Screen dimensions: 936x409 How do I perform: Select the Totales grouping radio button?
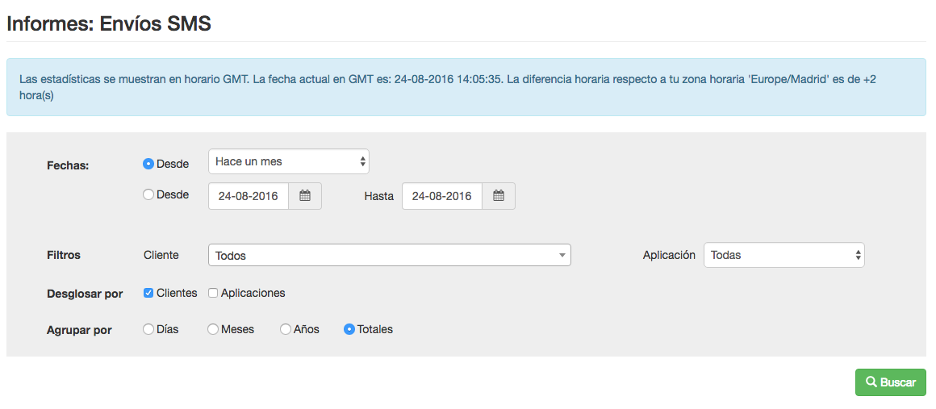point(349,329)
